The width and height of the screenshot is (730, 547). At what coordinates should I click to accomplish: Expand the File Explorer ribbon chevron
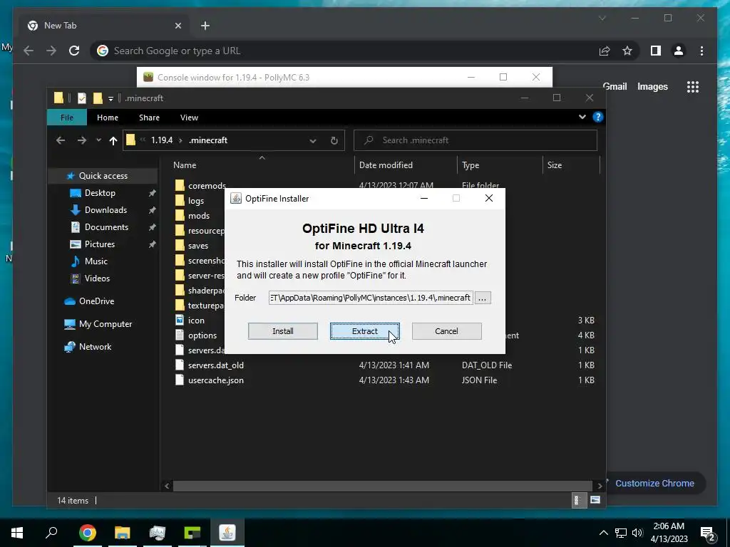point(582,117)
